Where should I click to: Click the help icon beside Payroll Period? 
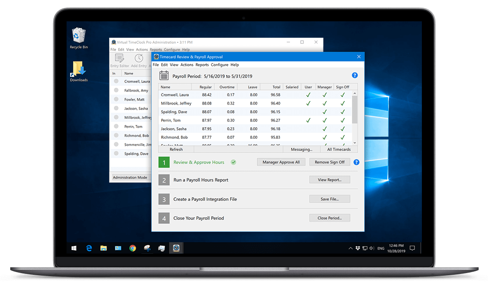pyautogui.click(x=354, y=75)
